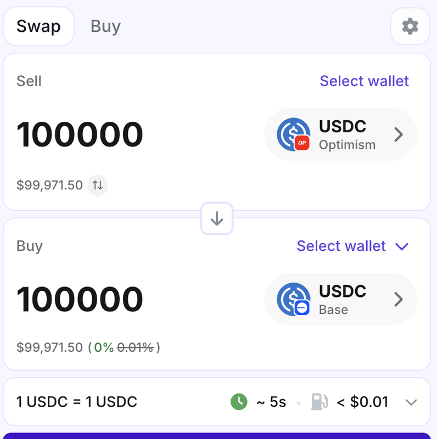Click the red OP network badge
This screenshot has width=437, height=439.
tap(302, 143)
